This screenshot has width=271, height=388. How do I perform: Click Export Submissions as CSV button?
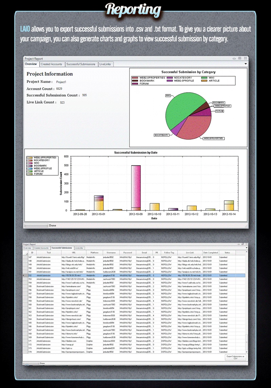click(235, 357)
